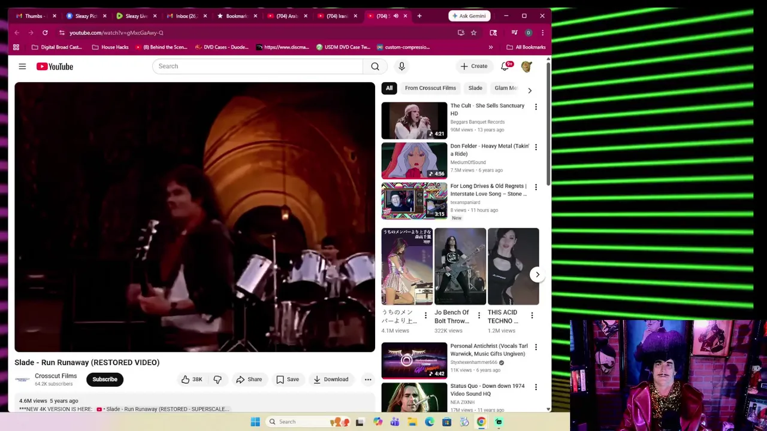Open options for THIS ACID TECHNO short

pyautogui.click(x=532, y=315)
